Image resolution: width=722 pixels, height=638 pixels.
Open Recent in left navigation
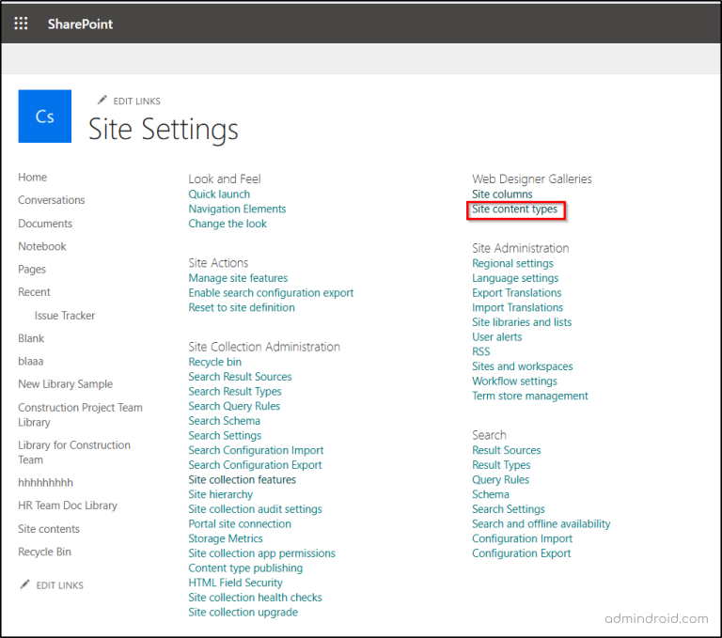(34, 292)
